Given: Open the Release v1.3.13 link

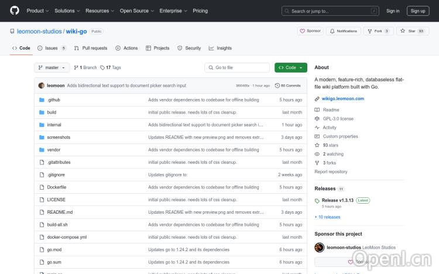Looking at the screenshot, I should [x=338, y=200].
